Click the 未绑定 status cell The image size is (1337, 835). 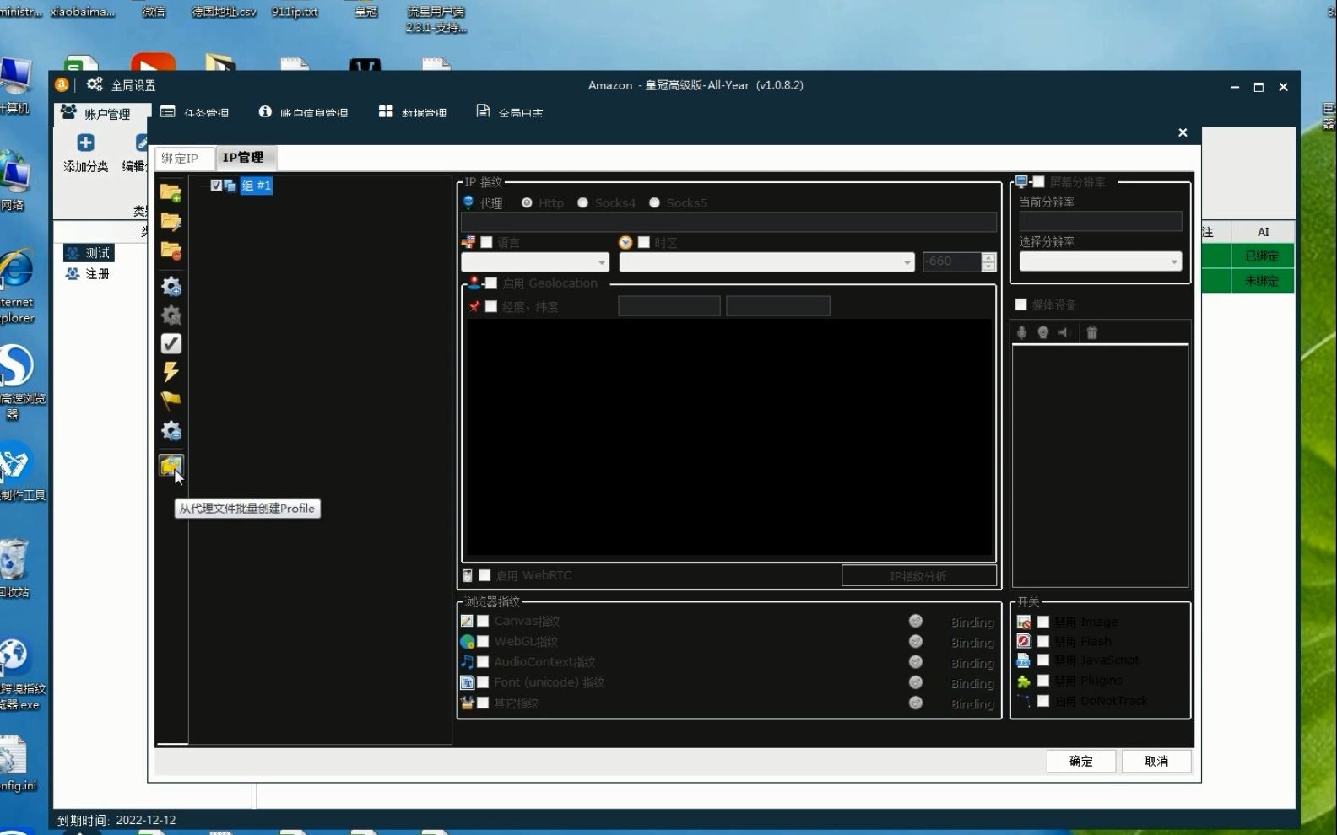pos(1262,281)
